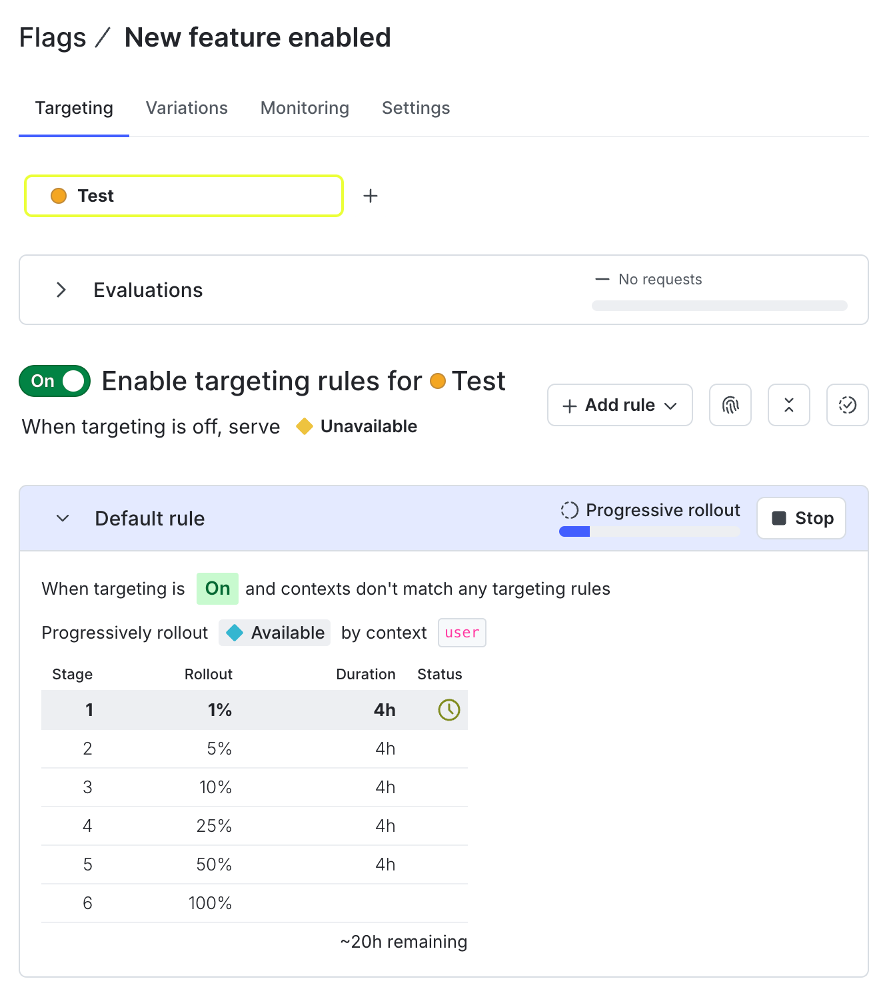Collapse all rules using the collapse icon
The width and height of the screenshot is (885, 995).
pos(788,405)
